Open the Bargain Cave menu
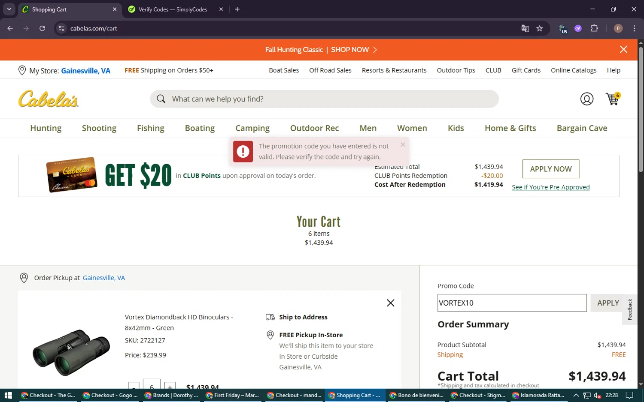This screenshot has width=644, height=402. click(582, 128)
